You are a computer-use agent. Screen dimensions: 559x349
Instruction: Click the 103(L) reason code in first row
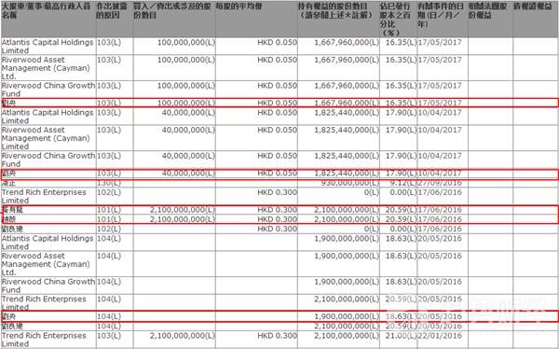tap(109, 42)
